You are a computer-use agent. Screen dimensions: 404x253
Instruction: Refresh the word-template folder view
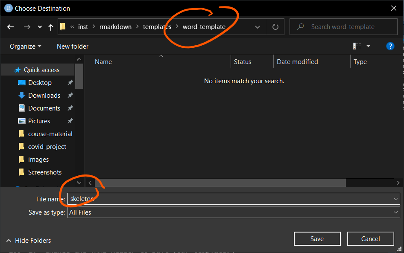(x=275, y=27)
